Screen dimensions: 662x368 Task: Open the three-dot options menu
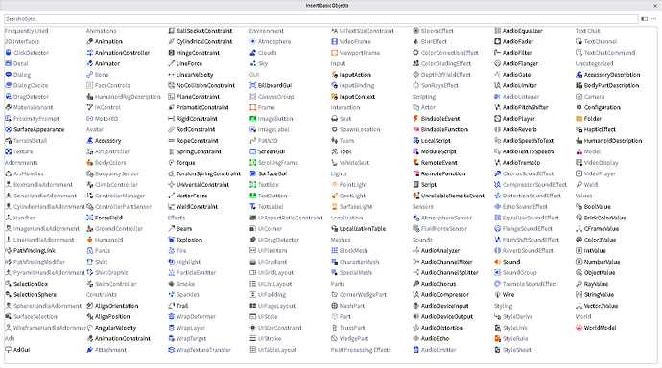point(653,19)
